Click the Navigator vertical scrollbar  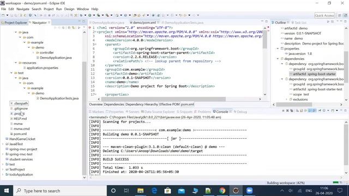tap(84, 118)
